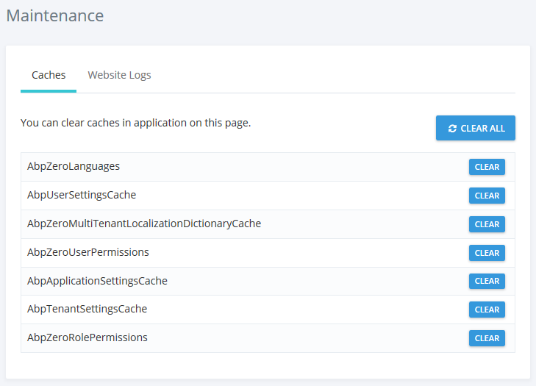
Task: Select the AbpUserSettingsCache name text
Action: [82, 195]
